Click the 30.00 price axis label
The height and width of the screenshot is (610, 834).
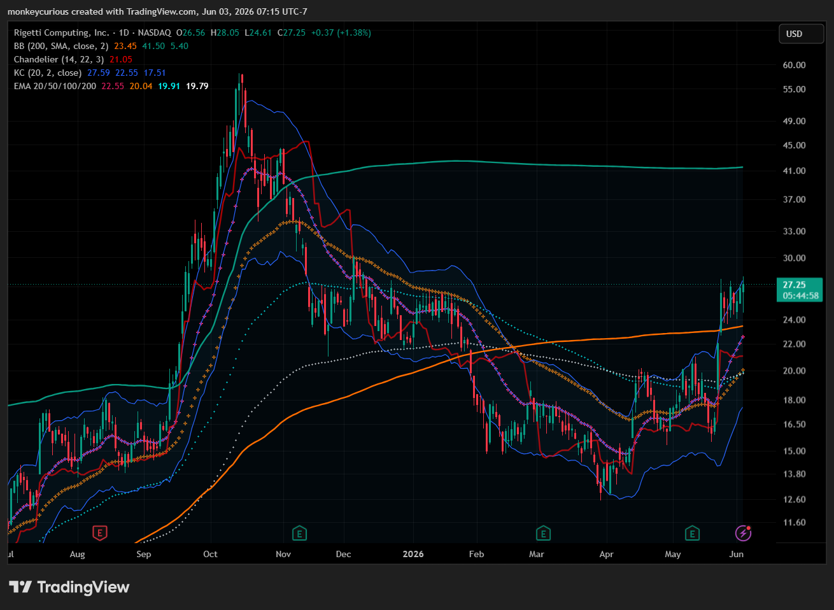coord(795,258)
